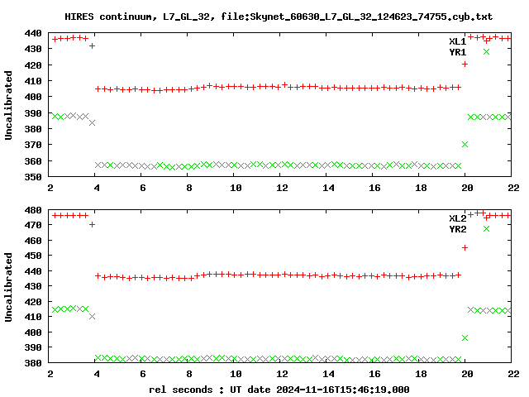Image resolution: width=529 pixels, height=397 pixels.
Task: Click the x-axis tick 12 under the XL2/YR2 plot
Action: pyautogui.click(x=282, y=374)
